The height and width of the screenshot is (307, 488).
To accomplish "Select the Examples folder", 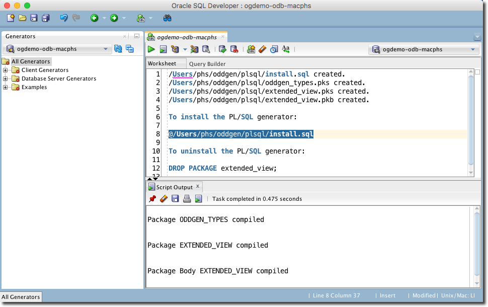I will (34, 87).
